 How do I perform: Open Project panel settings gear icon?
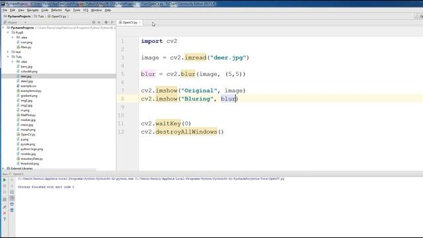point(106,22)
